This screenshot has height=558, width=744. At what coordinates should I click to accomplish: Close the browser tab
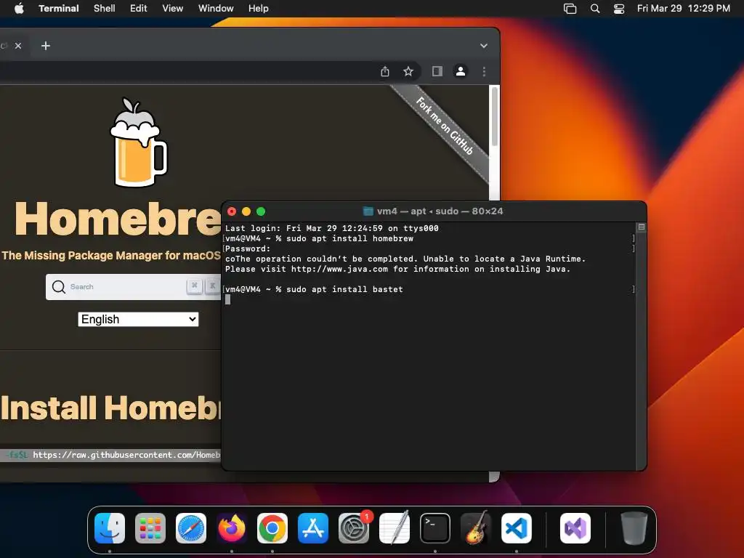coord(18,46)
